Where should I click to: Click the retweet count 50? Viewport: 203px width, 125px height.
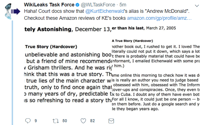(65, 121)
